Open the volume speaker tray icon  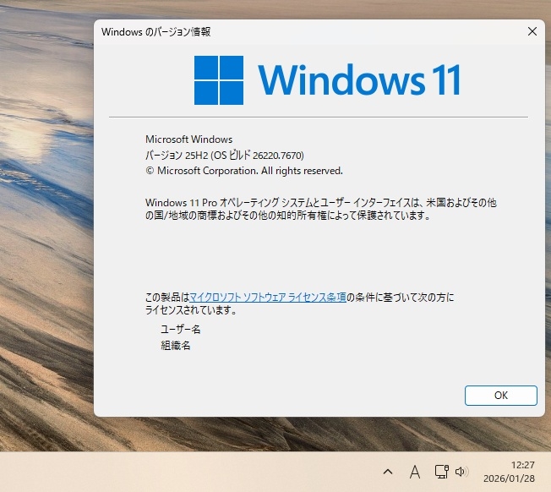click(461, 472)
